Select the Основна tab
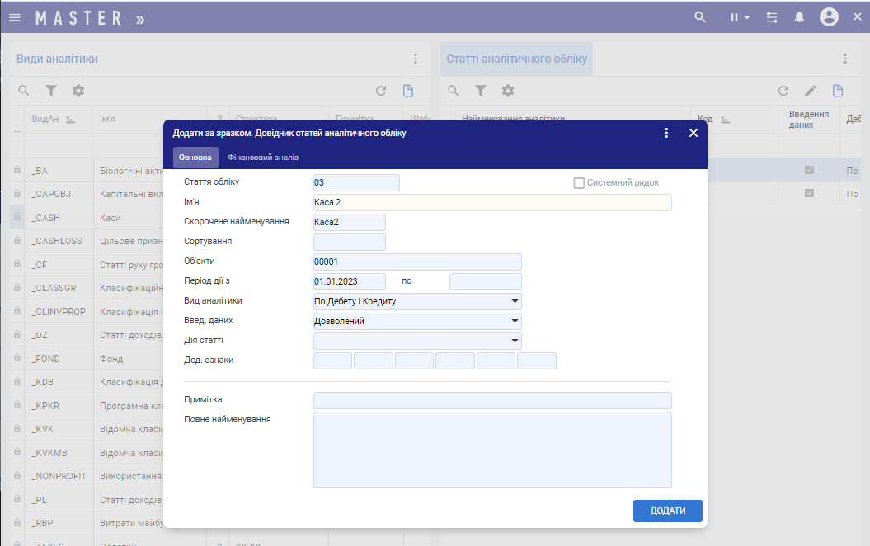The width and height of the screenshot is (870, 546). pyautogui.click(x=195, y=158)
